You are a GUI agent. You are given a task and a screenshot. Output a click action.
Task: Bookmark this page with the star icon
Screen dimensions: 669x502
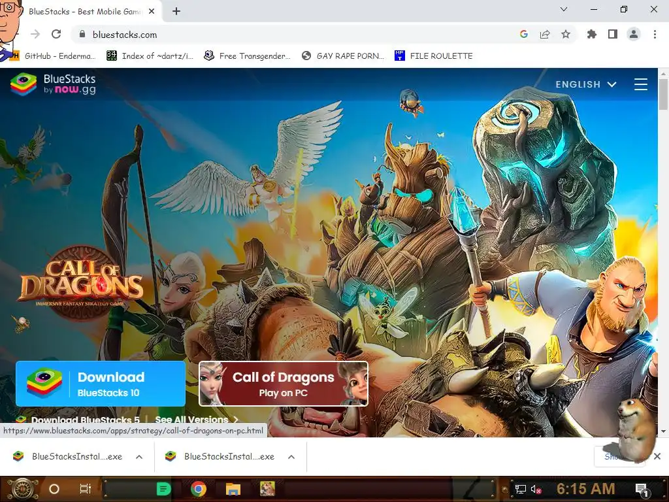pos(566,34)
